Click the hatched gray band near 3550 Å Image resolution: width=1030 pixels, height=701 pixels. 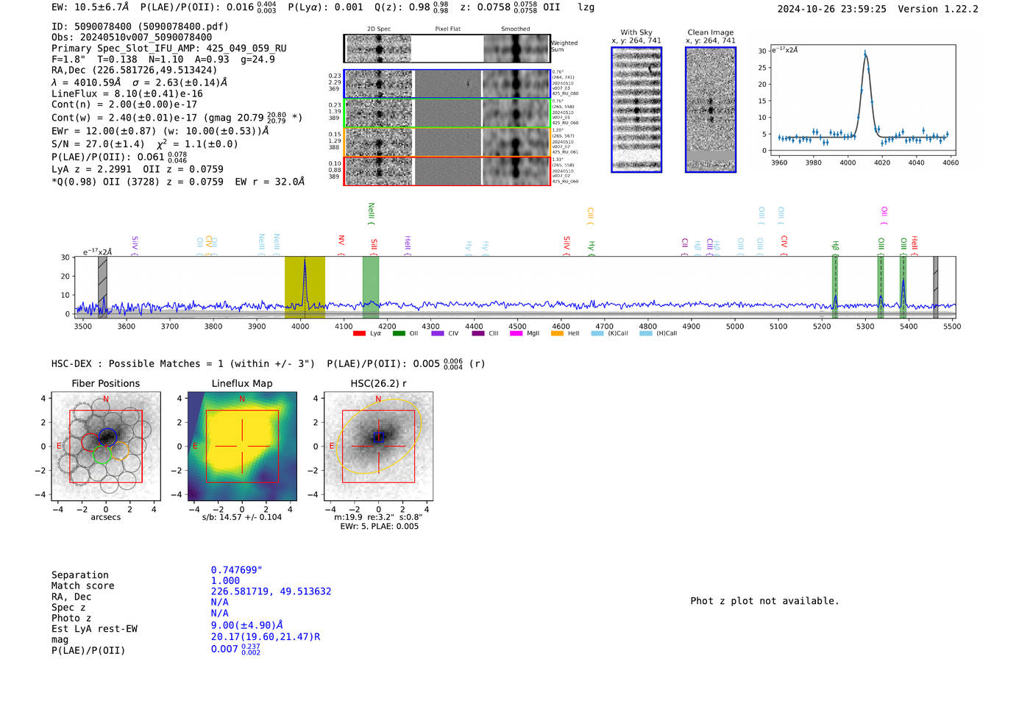[102, 288]
